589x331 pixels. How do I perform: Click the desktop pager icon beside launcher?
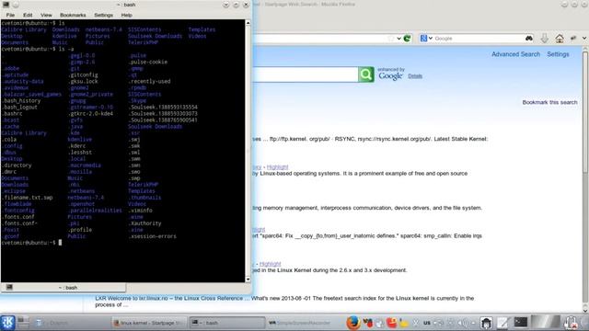(x=23, y=323)
